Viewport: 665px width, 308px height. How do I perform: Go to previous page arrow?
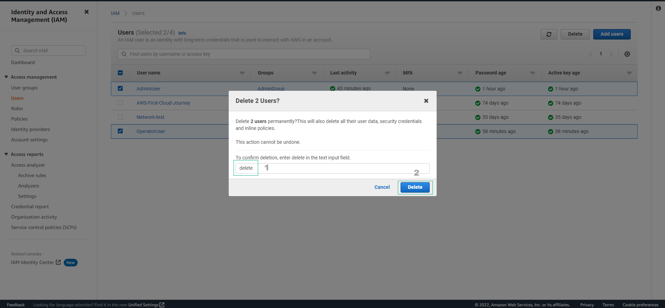tap(591, 54)
